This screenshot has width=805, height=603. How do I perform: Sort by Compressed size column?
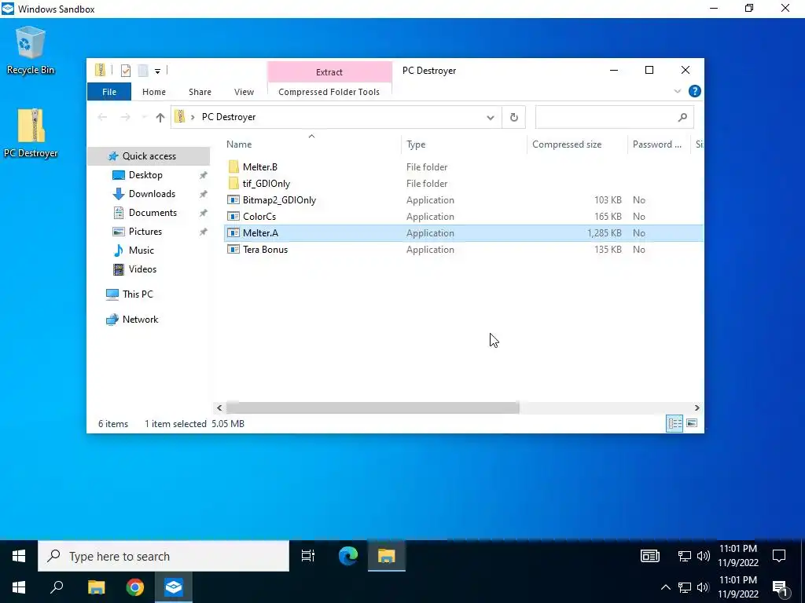(577, 144)
